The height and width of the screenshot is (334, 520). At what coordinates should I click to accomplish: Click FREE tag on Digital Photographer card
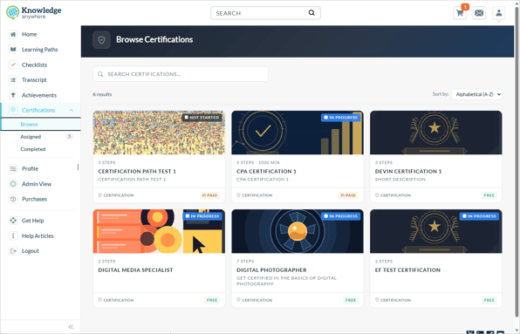(351, 300)
